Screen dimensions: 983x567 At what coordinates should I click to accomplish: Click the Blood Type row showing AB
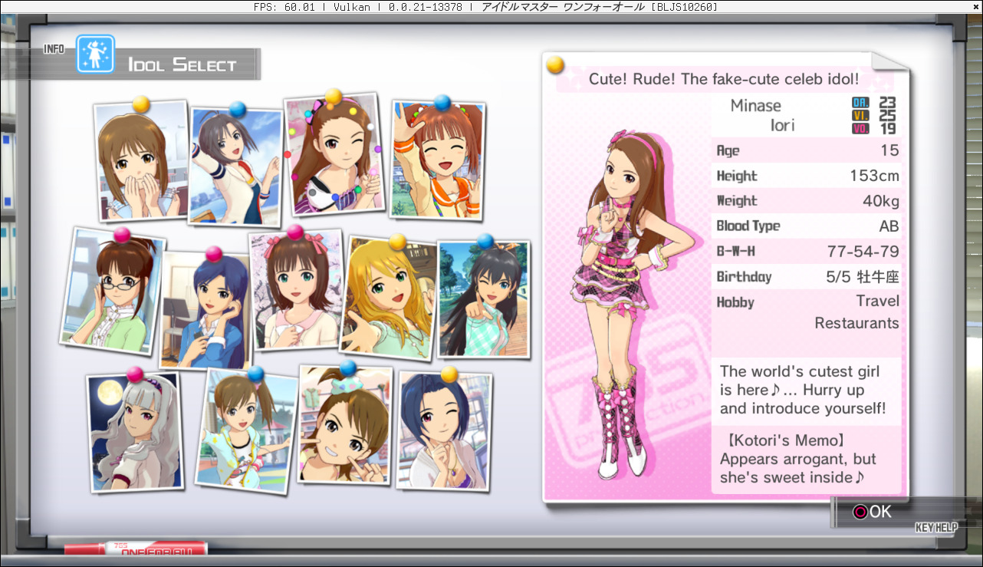coord(807,226)
